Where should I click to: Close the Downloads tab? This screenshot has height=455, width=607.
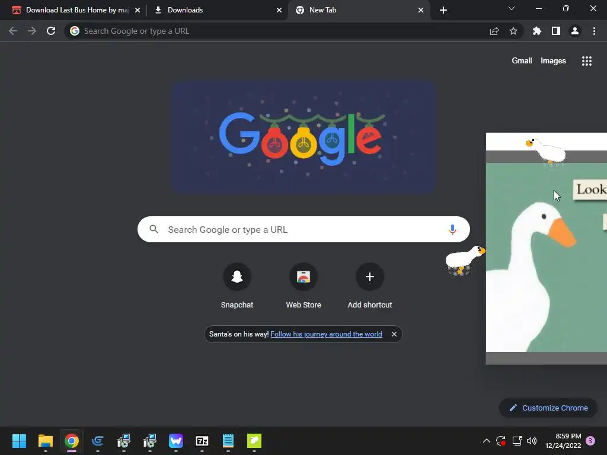(x=279, y=10)
